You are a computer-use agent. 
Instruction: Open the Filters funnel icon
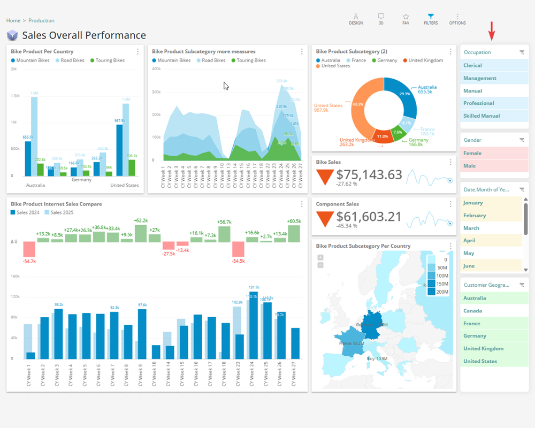[x=431, y=17]
